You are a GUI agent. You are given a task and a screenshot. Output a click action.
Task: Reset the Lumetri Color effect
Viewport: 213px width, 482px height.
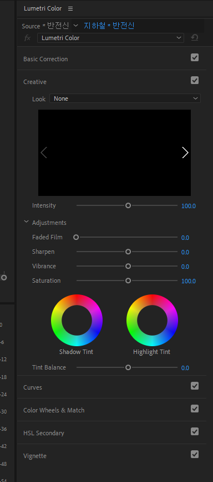195,38
